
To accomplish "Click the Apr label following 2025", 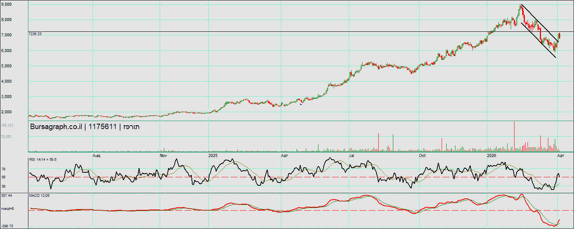I will coord(285,156).
